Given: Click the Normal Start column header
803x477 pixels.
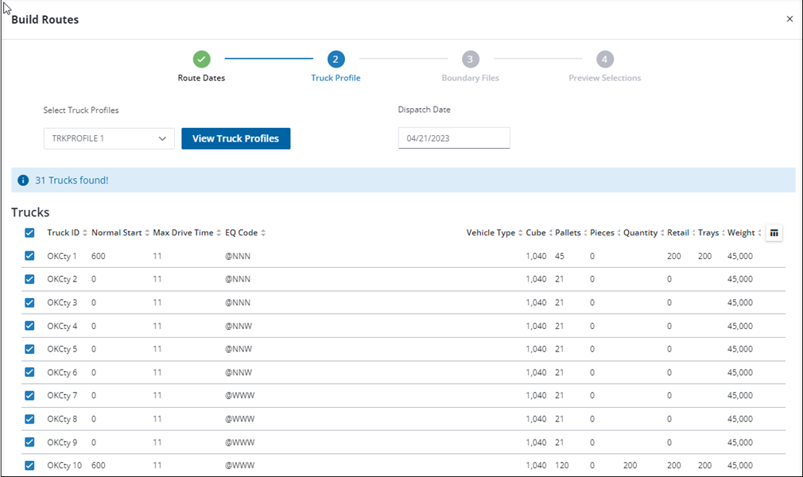Looking at the screenshot, I should coord(117,233).
